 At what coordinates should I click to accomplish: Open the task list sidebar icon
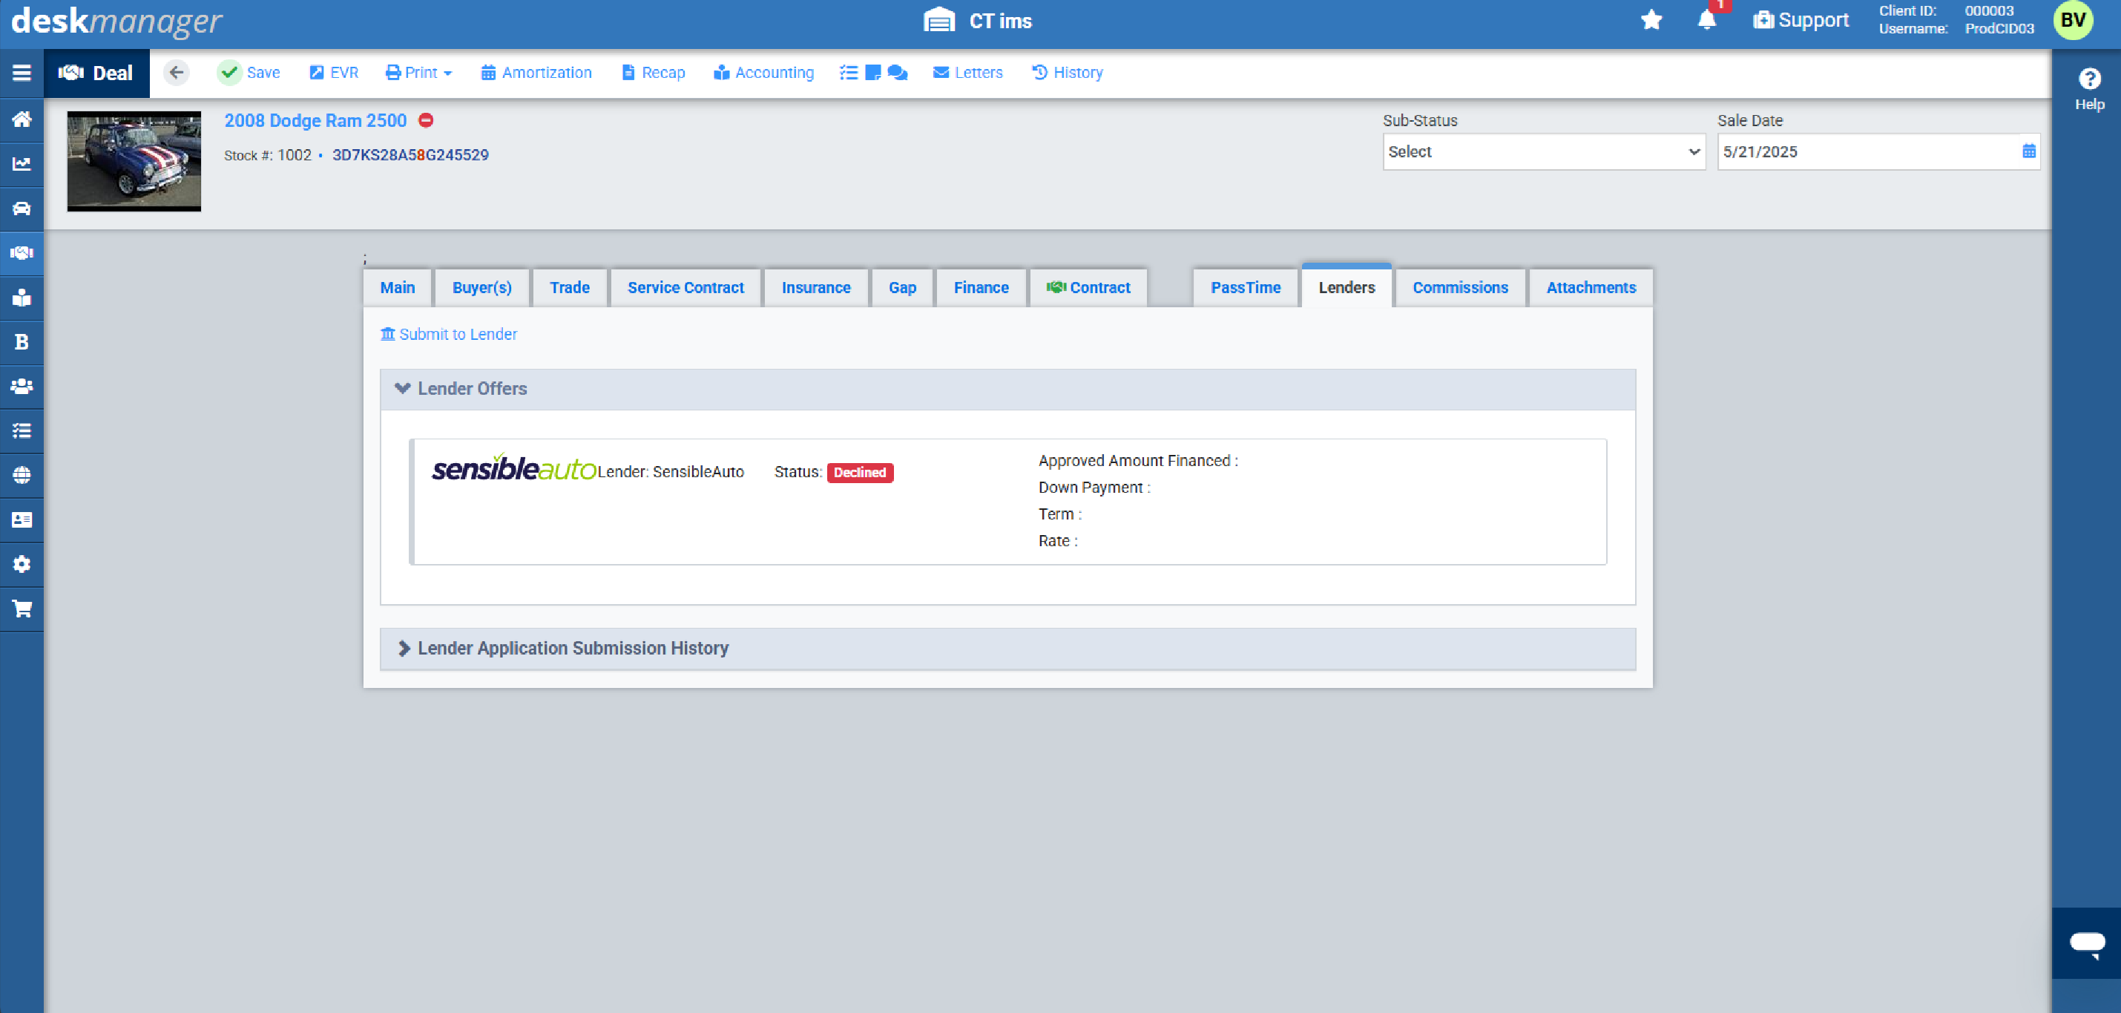[x=22, y=430]
